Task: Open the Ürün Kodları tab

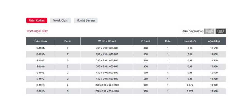Action: [x=37, y=20]
